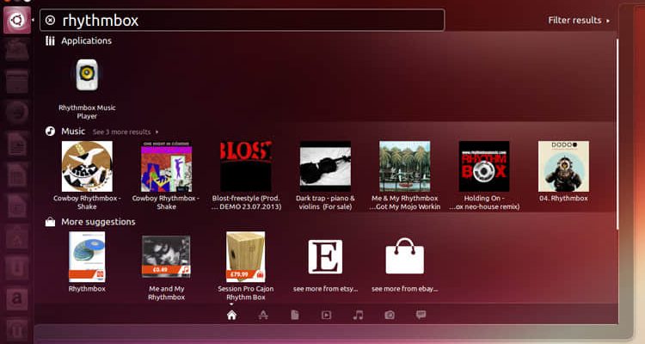The image size is (645, 344).
Task: Open the Applications category header
Action: pyautogui.click(x=86, y=40)
